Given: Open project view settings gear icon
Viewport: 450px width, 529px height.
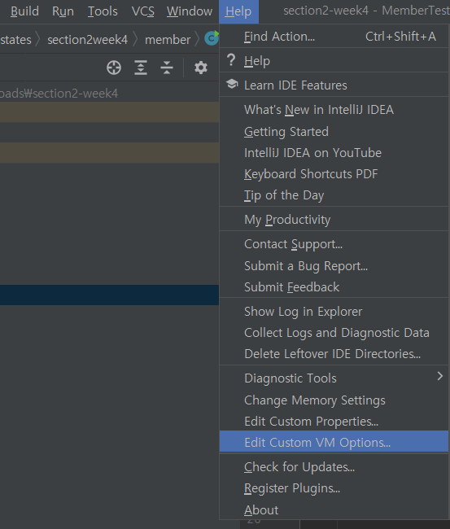Looking at the screenshot, I should (x=201, y=68).
